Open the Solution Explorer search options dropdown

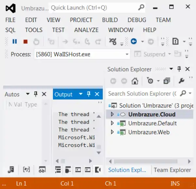point(190,93)
